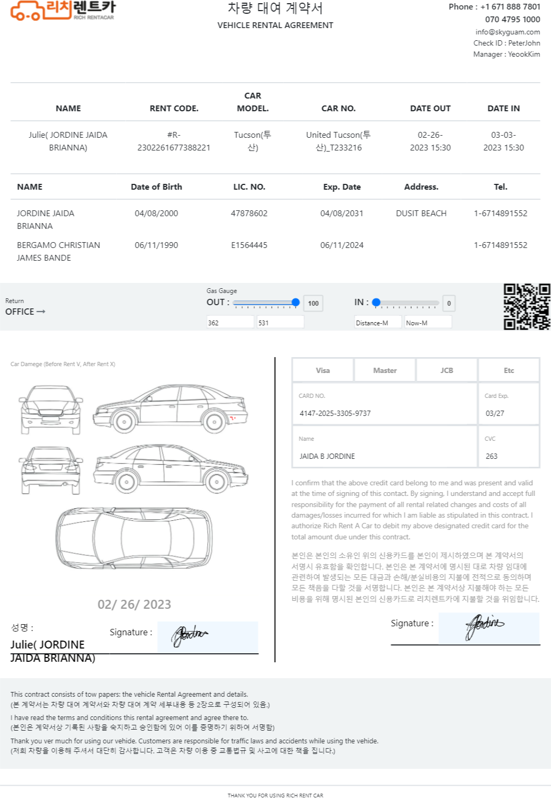Click the Rich Rentacar logo
The image size is (551, 799).
(x=63, y=10)
